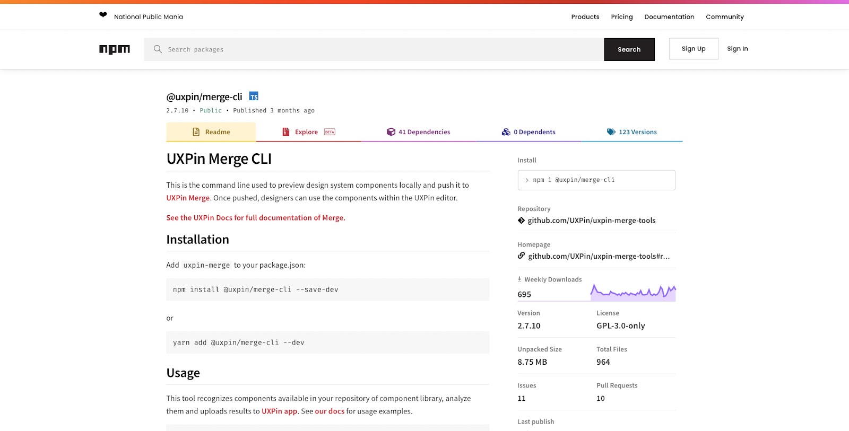The height and width of the screenshot is (431, 849).
Task: Click the yarn add @uxpin/merge-cli code block
Action: (x=328, y=342)
